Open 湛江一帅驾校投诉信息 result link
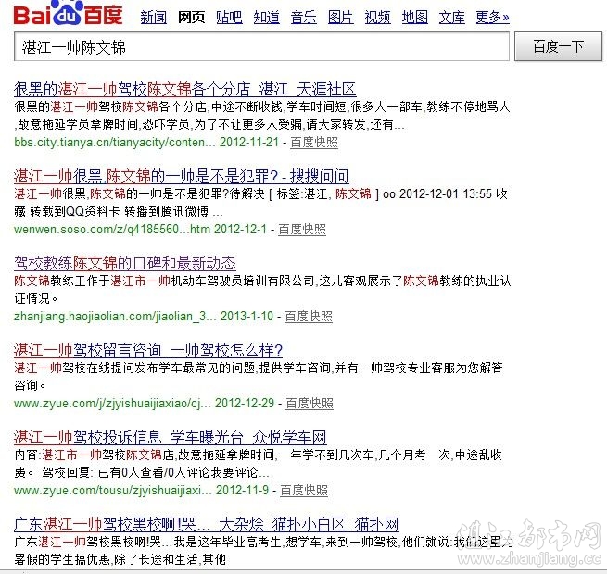Viewport: 607px width, 574px height. 171,437
